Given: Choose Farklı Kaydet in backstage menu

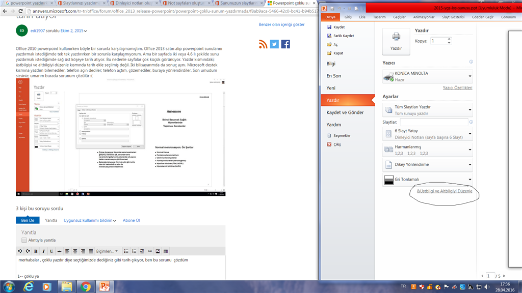Looking at the screenshot, I should click(x=341, y=36).
